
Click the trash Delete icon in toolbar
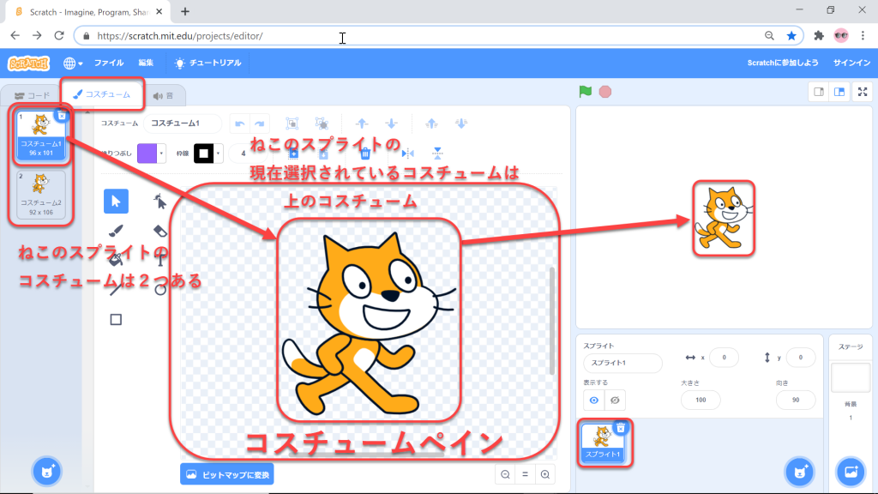click(x=365, y=153)
